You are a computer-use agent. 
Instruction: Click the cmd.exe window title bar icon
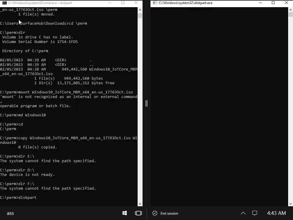(x=5, y=3)
